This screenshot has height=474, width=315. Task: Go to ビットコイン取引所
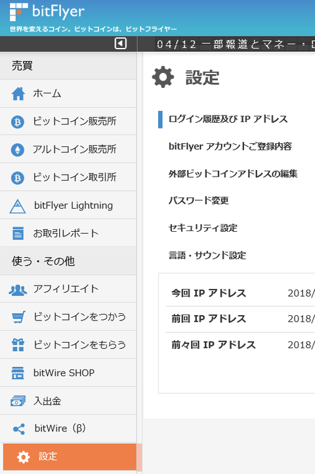[x=68, y=177]
